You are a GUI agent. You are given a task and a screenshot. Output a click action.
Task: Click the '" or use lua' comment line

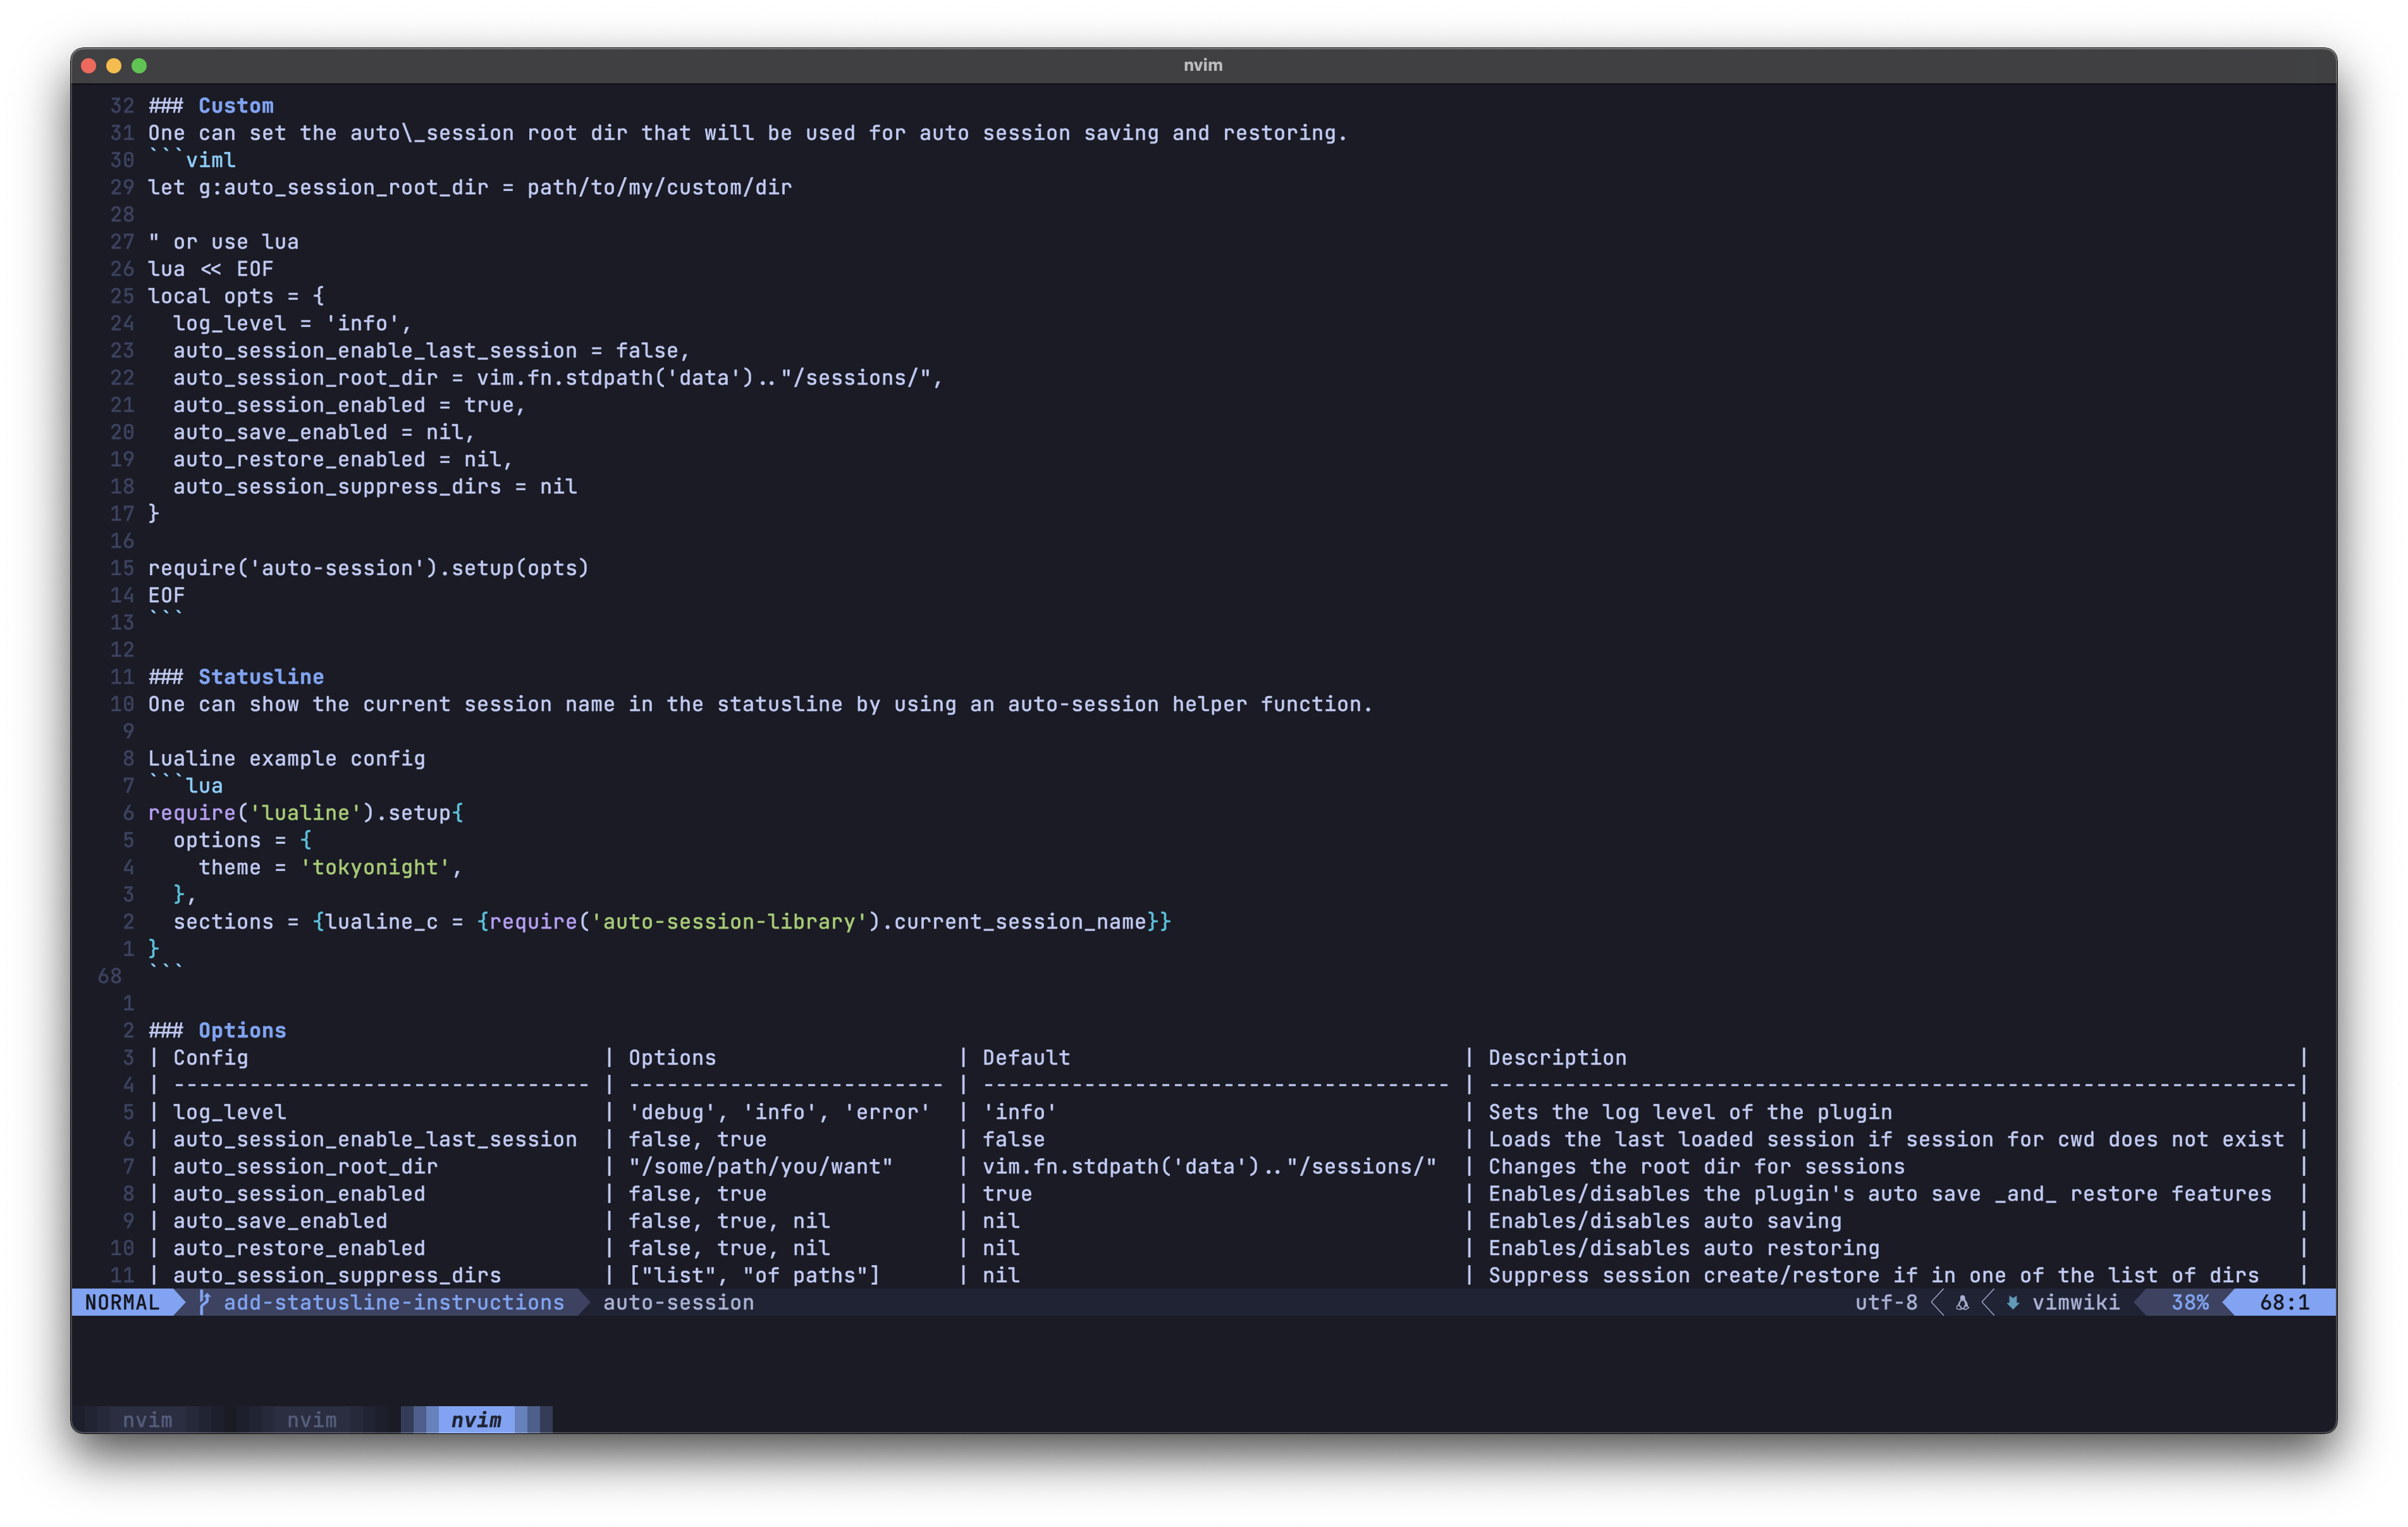pos(223,242)
